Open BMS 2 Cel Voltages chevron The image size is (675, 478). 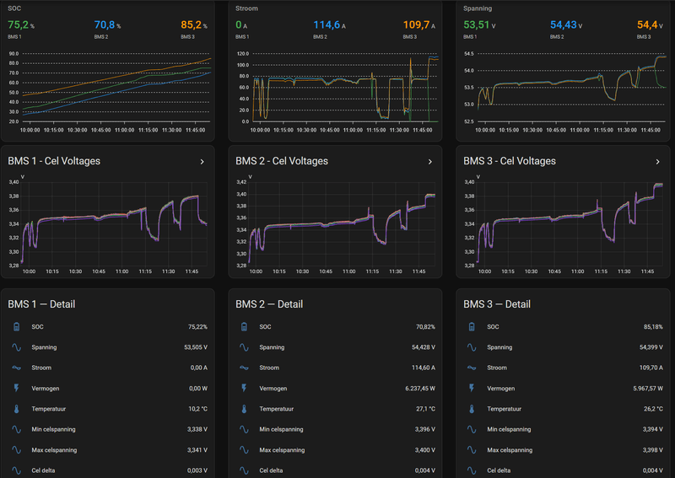point(429,162)
